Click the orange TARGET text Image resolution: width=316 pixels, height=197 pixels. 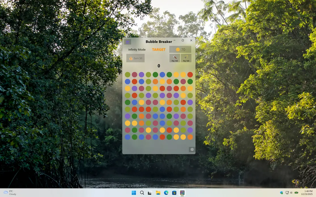pyautogui.click(x=159, y=49)
